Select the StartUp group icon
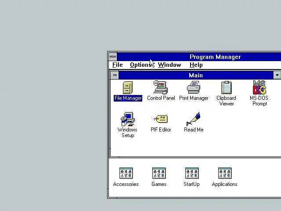The width and height of the screenshot is (281, 211). 192,173
